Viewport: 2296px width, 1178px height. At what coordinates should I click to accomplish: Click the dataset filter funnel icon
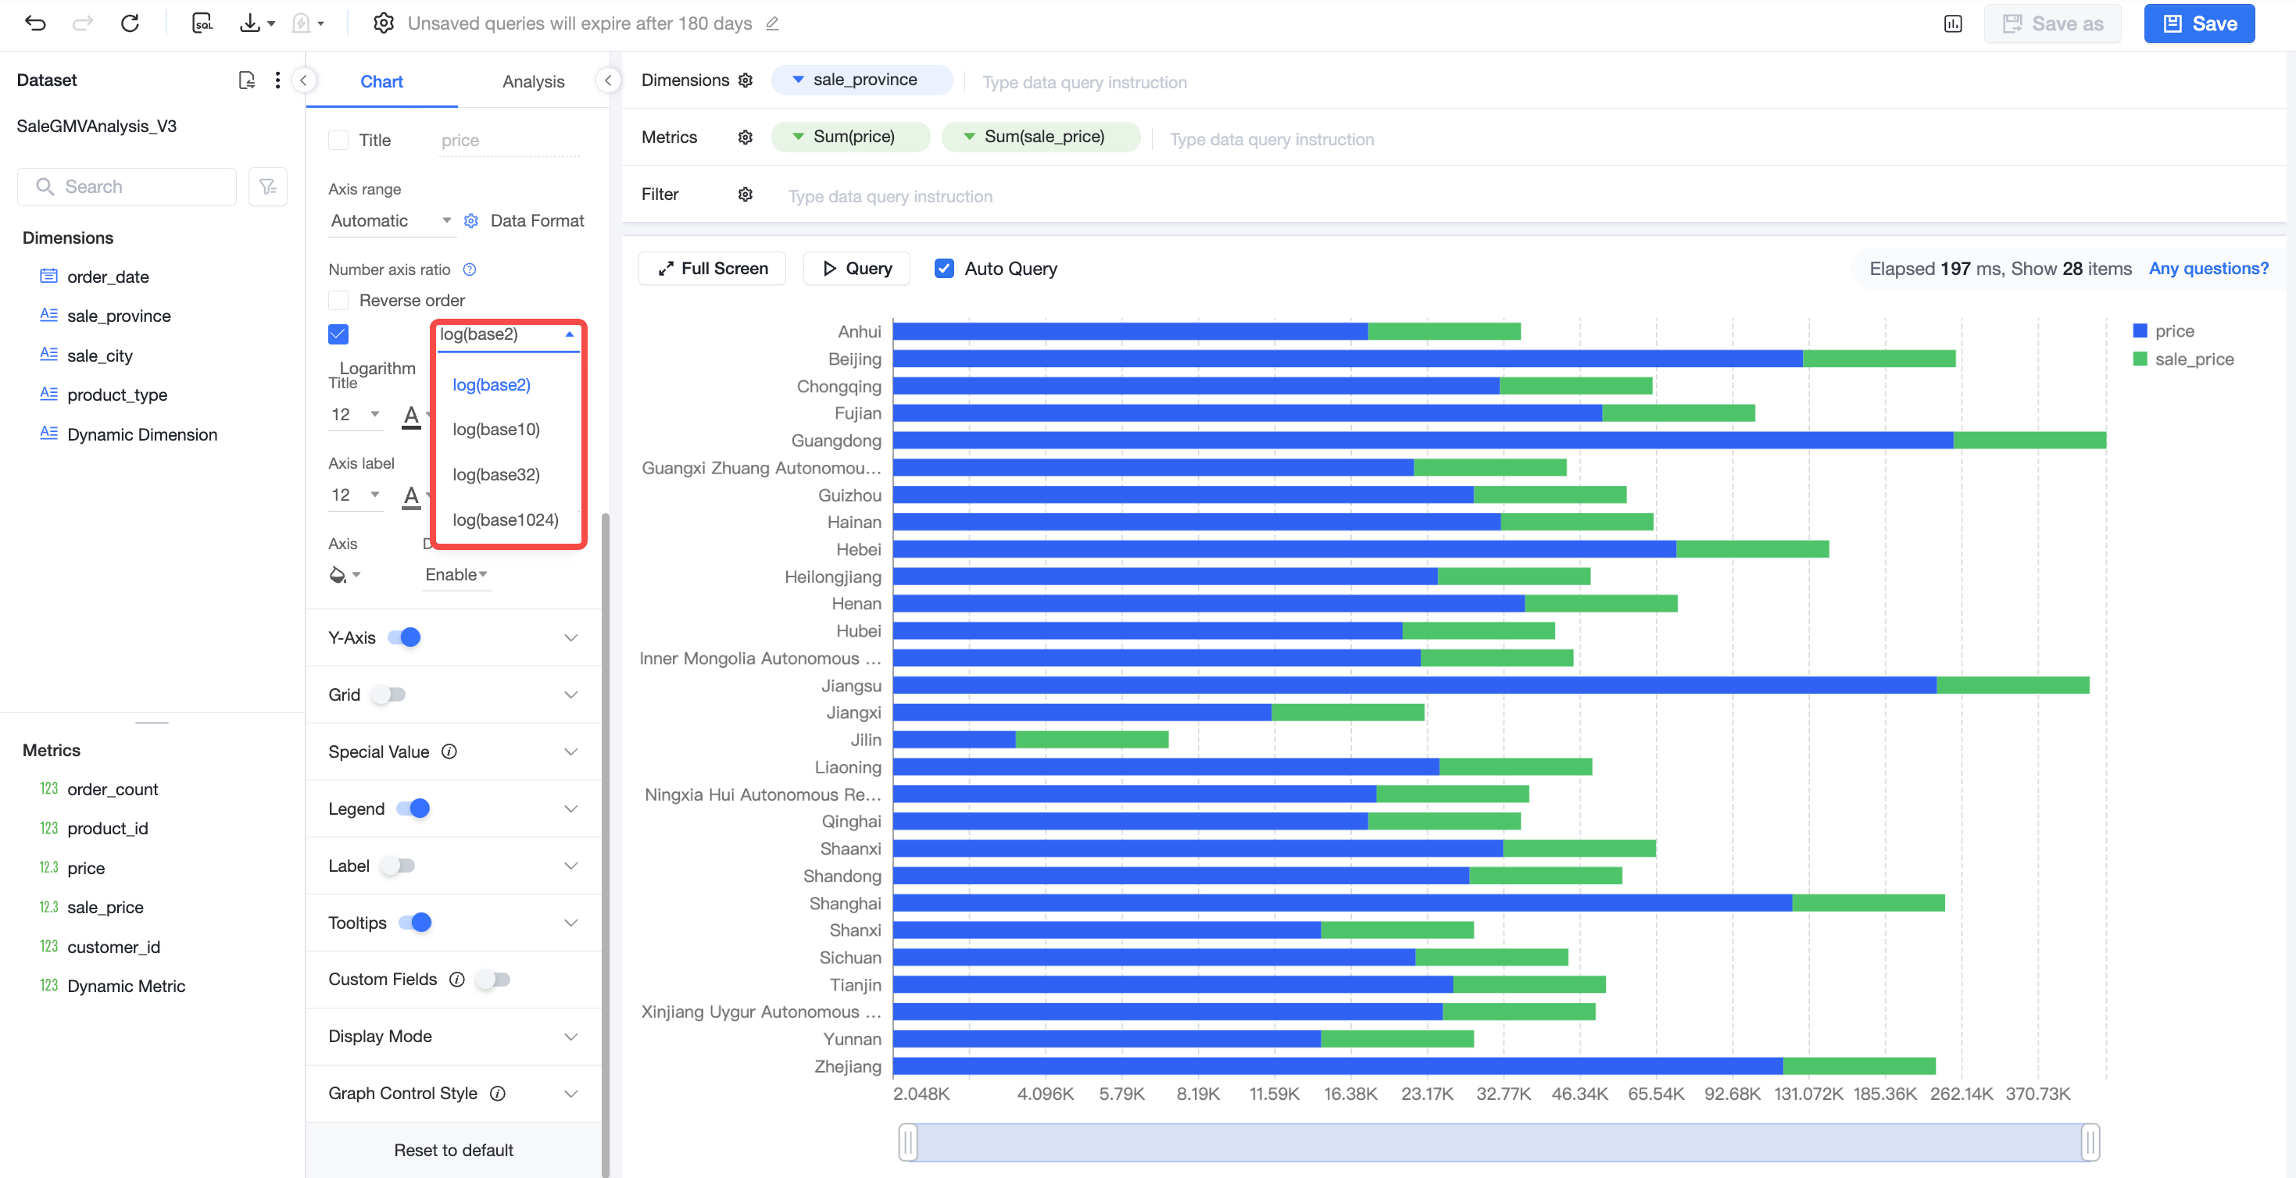(267, 186)
